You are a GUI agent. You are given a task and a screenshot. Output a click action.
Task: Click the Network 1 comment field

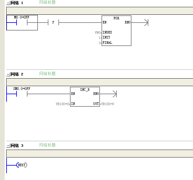(100, 11)
